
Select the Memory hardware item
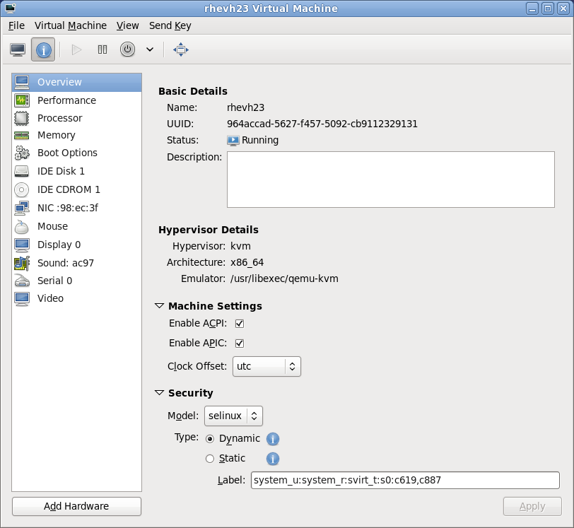click(56, 135)
